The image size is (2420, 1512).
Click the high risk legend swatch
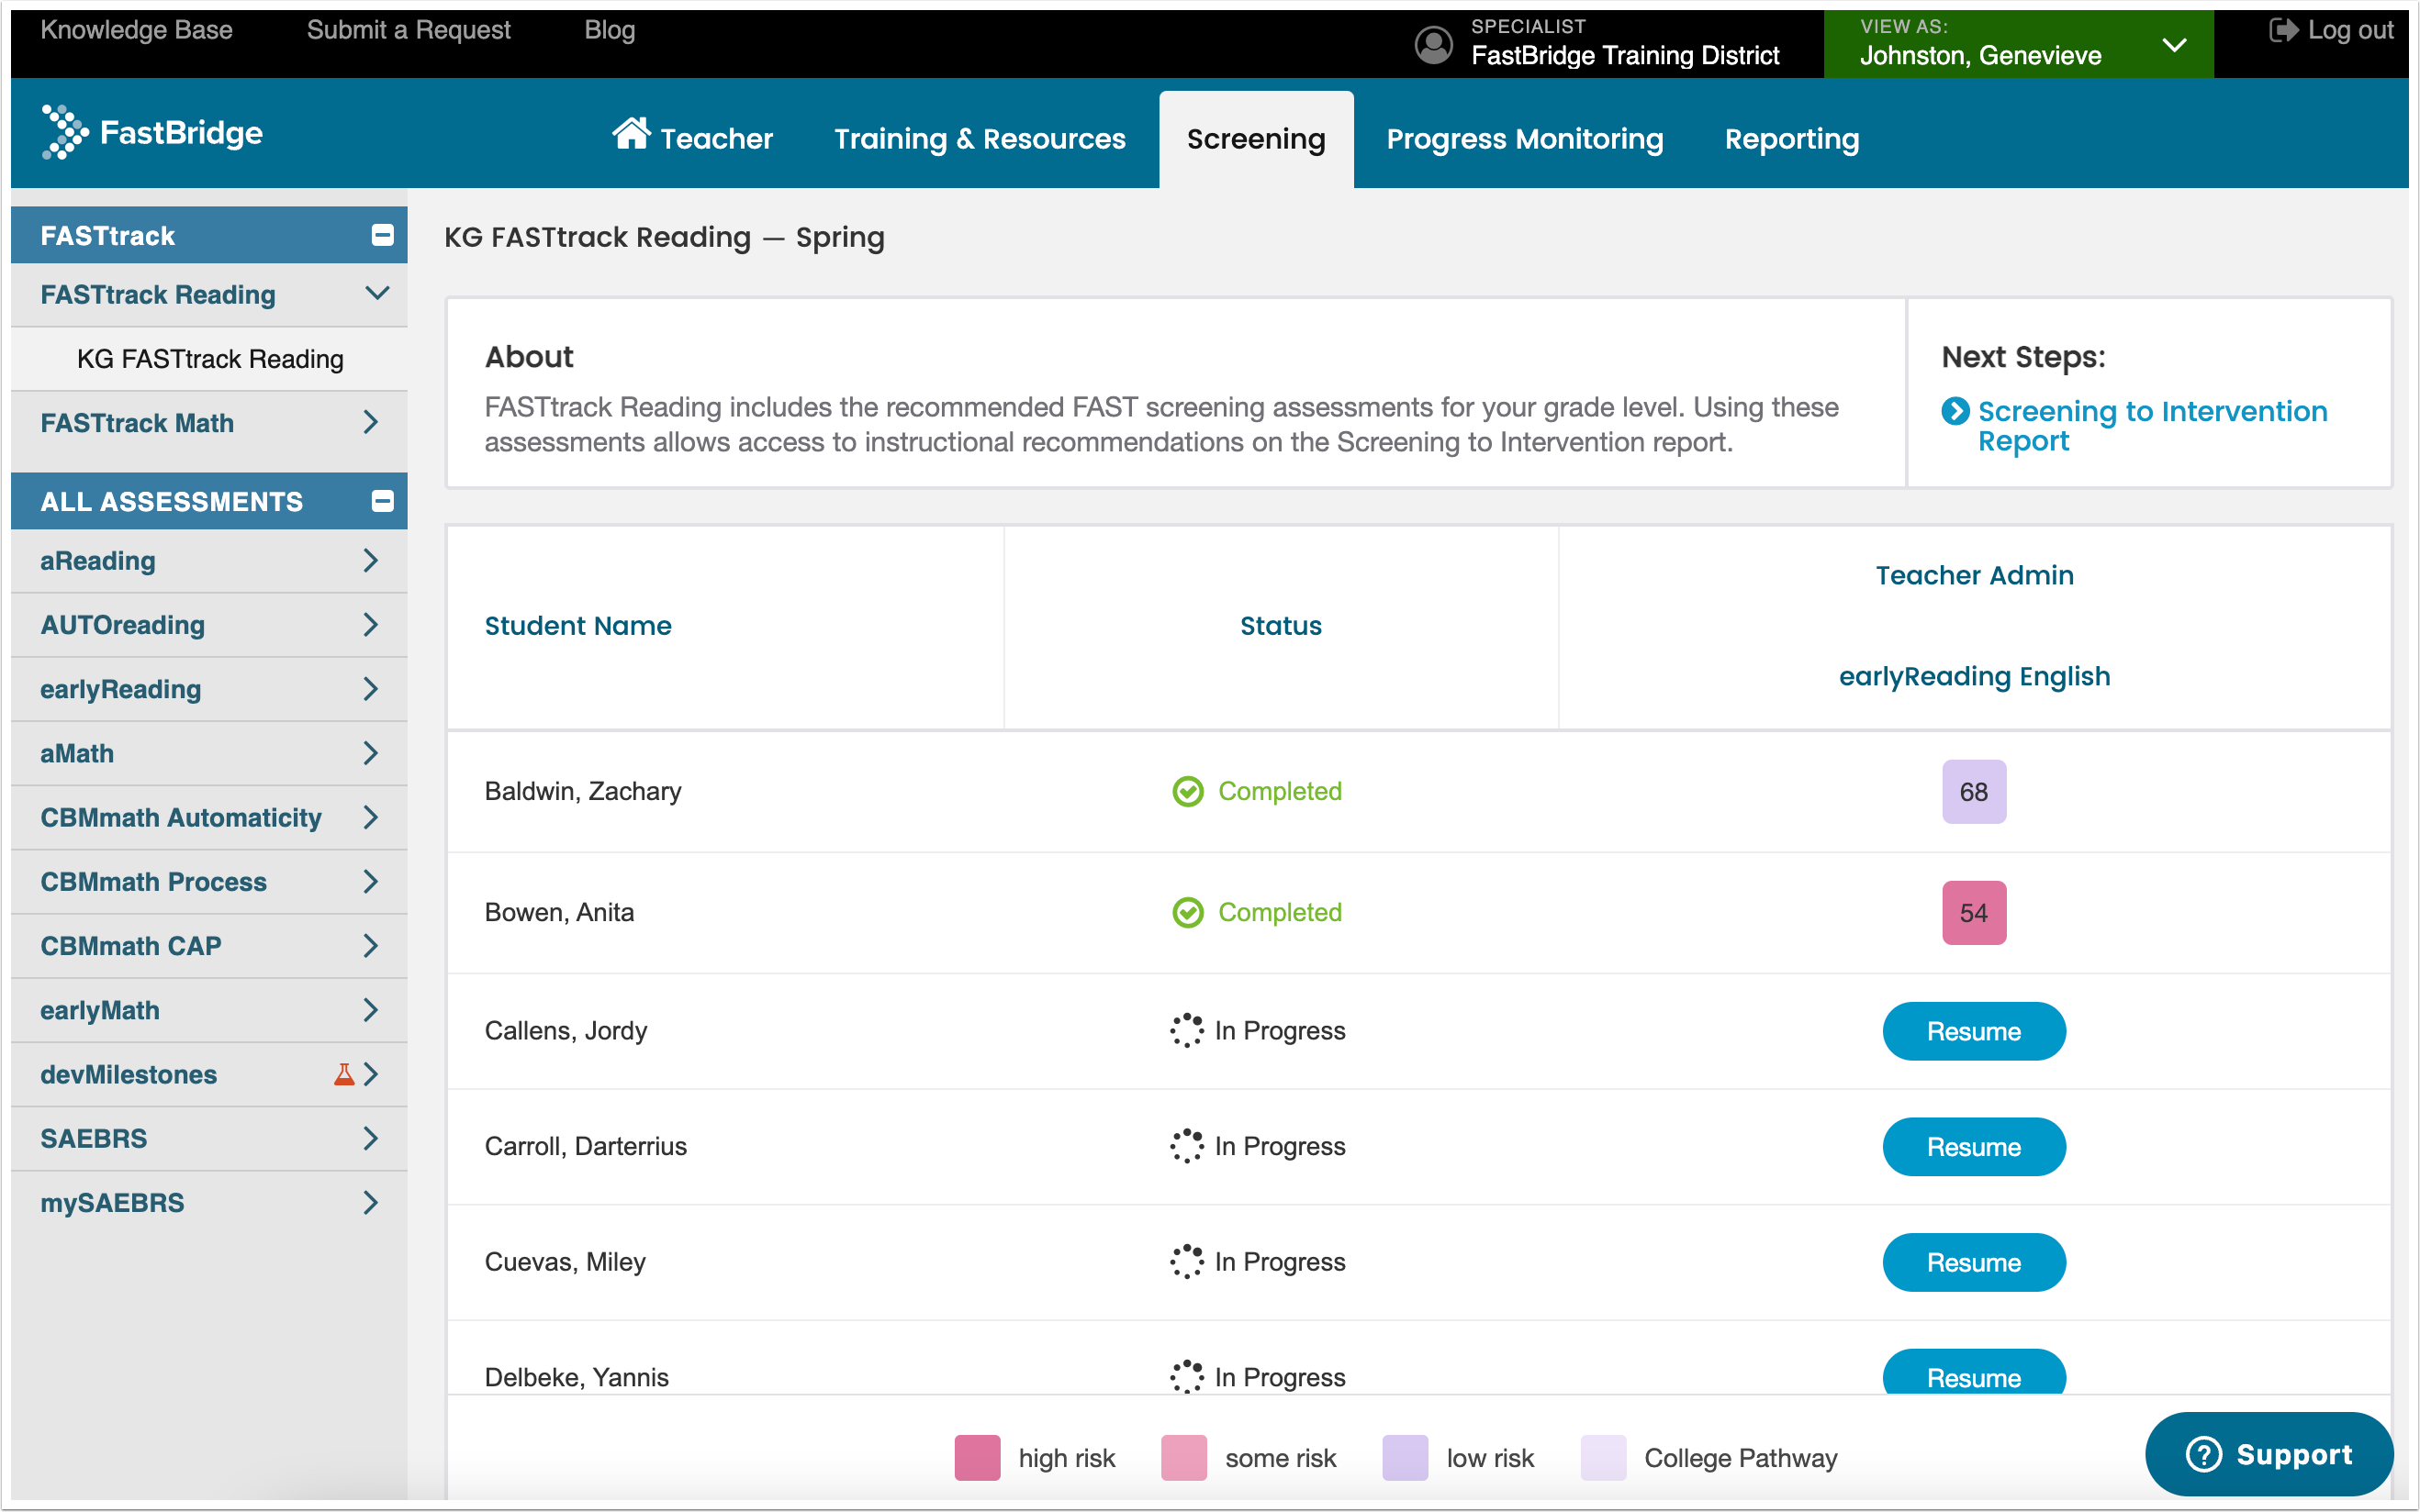tap(977, 1457)
